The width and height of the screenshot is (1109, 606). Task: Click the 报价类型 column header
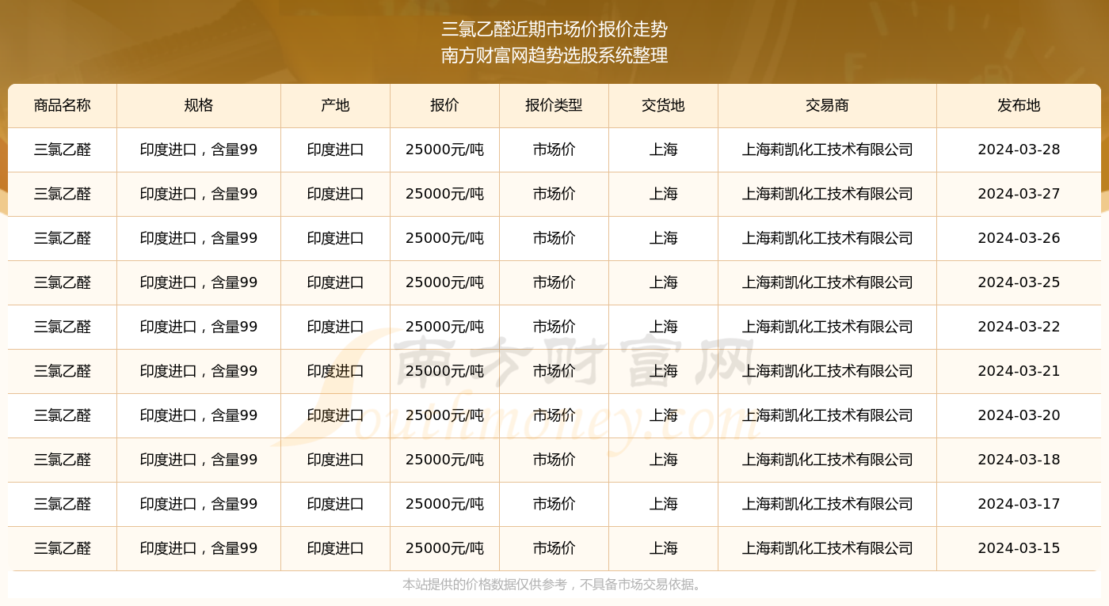(554, 105)
